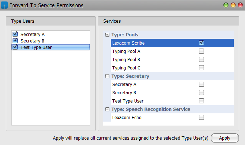Uncheck Test Type User in users list

point(15,47)
